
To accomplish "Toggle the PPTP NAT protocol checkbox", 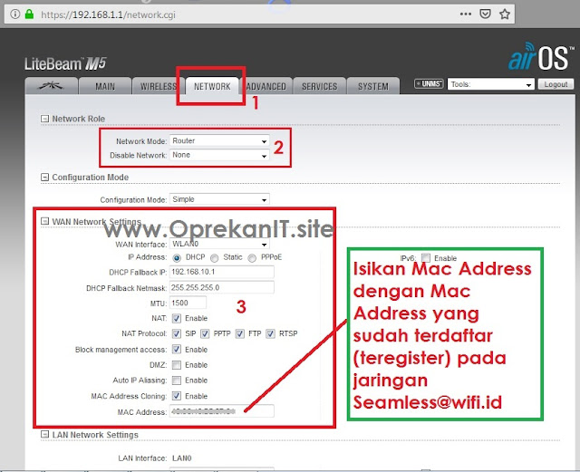I will [205, 333].
